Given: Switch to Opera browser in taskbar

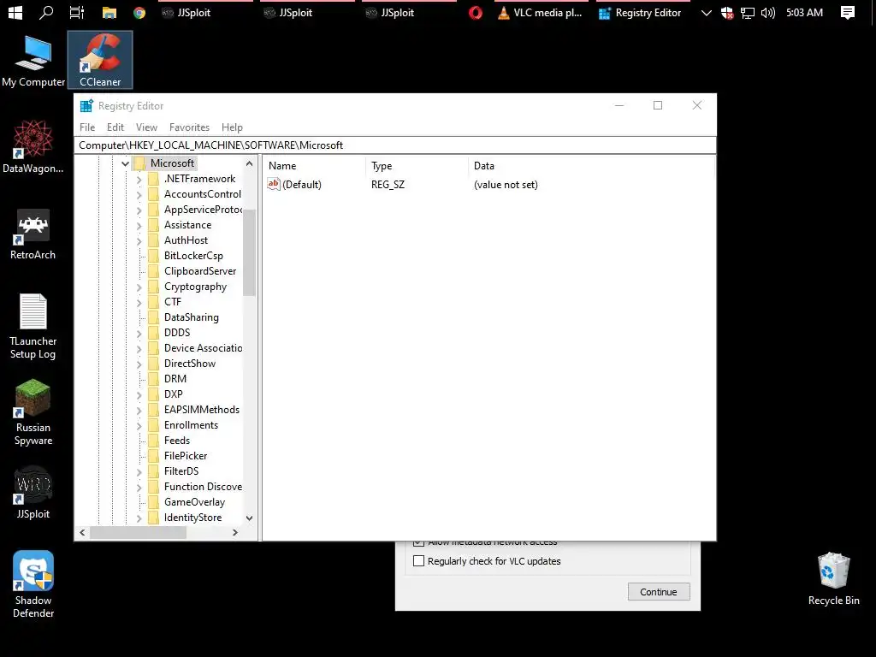Looking at the screenshot, I should click(476, 12).
